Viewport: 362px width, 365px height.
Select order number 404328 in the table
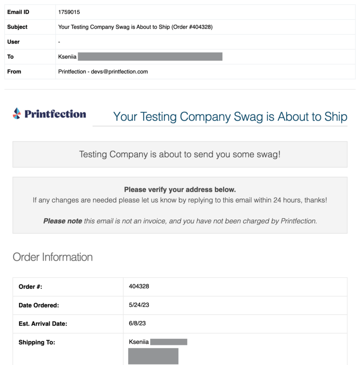pos(139,286)
